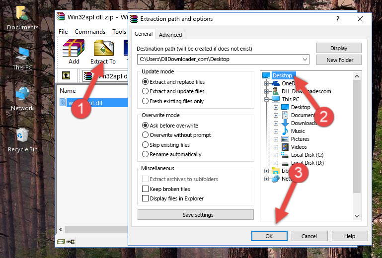Select Skip existing files option
Viewport: 382px width, 258px height.
point(165,144)
